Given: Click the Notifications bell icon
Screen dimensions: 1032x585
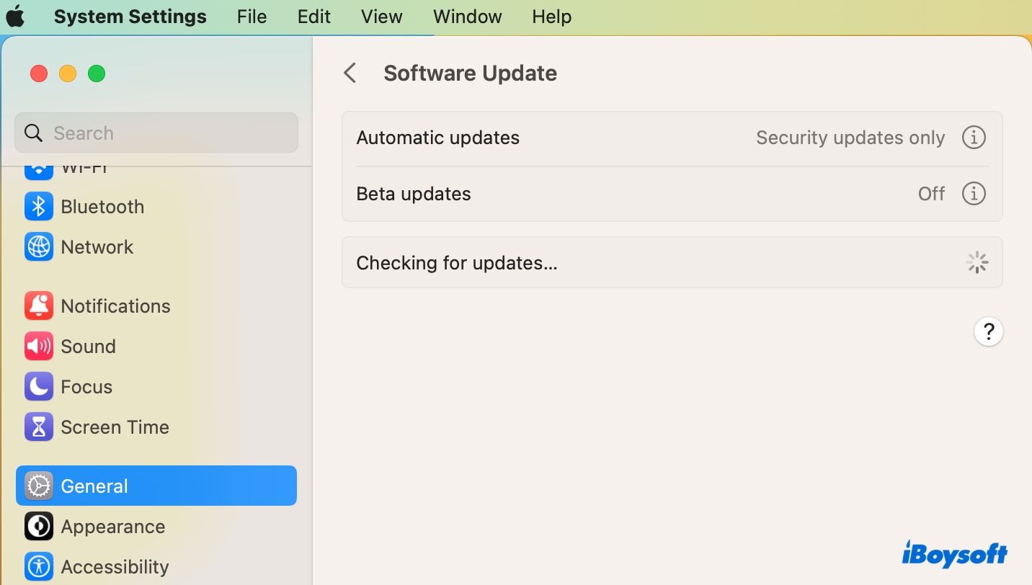Looking at the screenshot, I should 39,306.
